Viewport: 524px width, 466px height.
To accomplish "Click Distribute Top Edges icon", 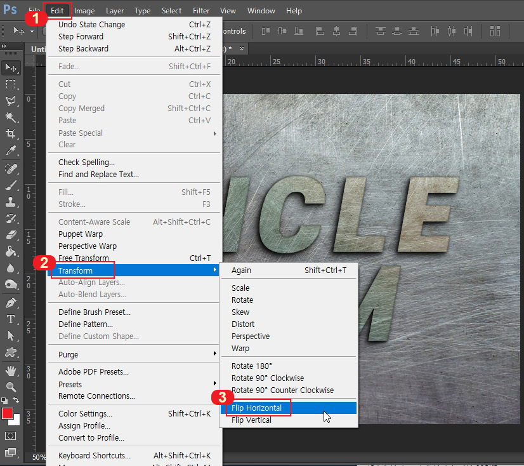I will coord(380,32).
